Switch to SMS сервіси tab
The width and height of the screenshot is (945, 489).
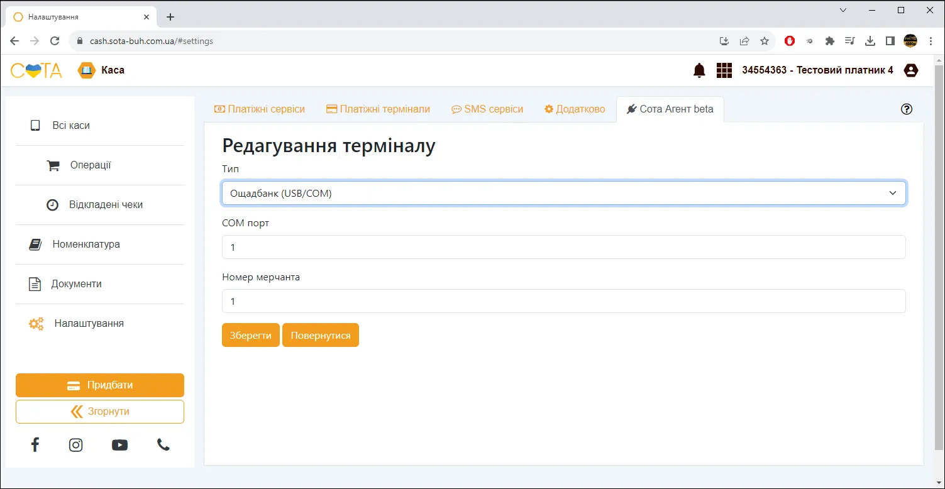click(487, 109)
